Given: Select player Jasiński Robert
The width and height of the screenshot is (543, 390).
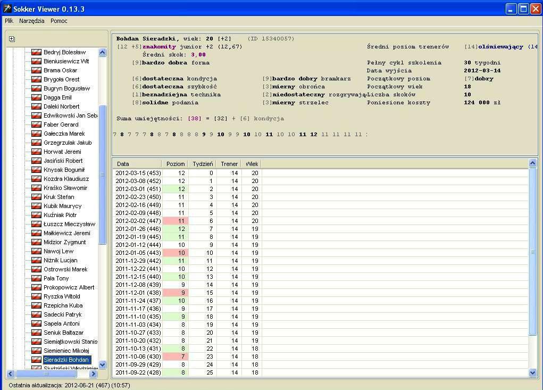Looking at the screenshot, I should tap(63, 161).
